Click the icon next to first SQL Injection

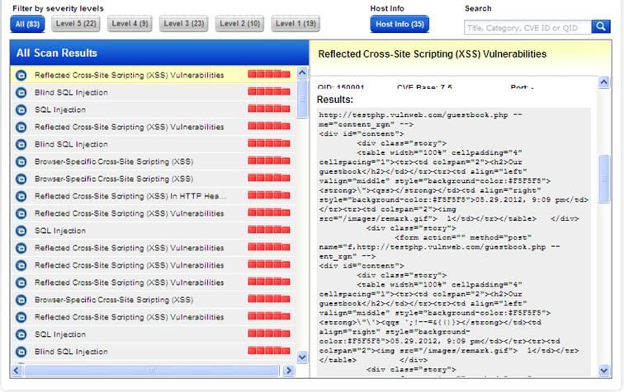click(x=21, y=110)
